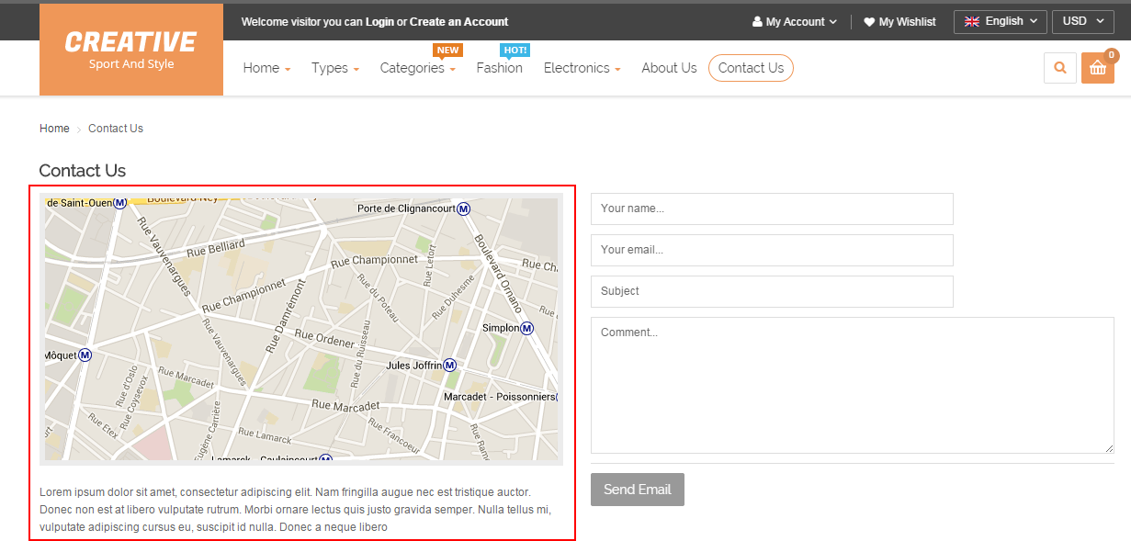The height and width of the screenshot is (541, 1131).
Task: Click the NEW badge above Categories
Action: click(447, 51)
